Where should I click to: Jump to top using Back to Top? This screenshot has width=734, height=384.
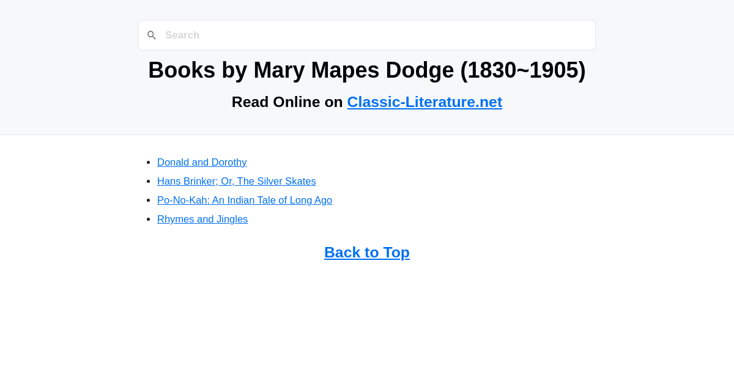tap(367, 252)
